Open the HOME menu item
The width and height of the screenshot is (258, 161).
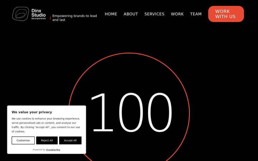(x=111, y=14)
